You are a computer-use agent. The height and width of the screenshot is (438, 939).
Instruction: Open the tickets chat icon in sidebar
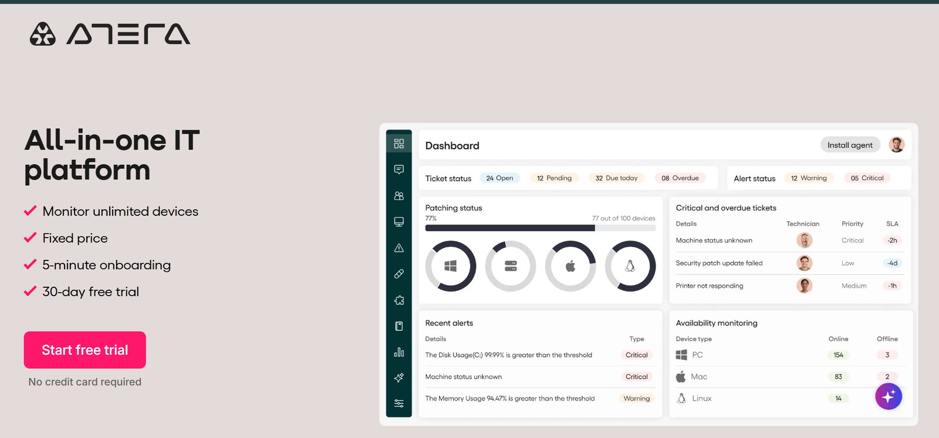pos(399,169)
